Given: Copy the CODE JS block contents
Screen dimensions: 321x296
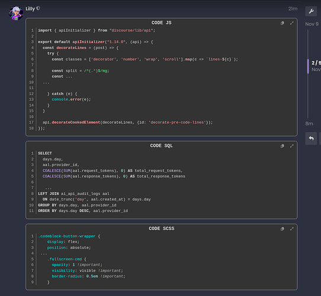Looking at the screenshot, I should pos(283,23).
